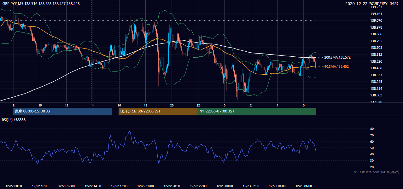Screen dimensions: 403x189
Task: Click the 12/23 00:00 bottom time label
Action: point(225,186)
